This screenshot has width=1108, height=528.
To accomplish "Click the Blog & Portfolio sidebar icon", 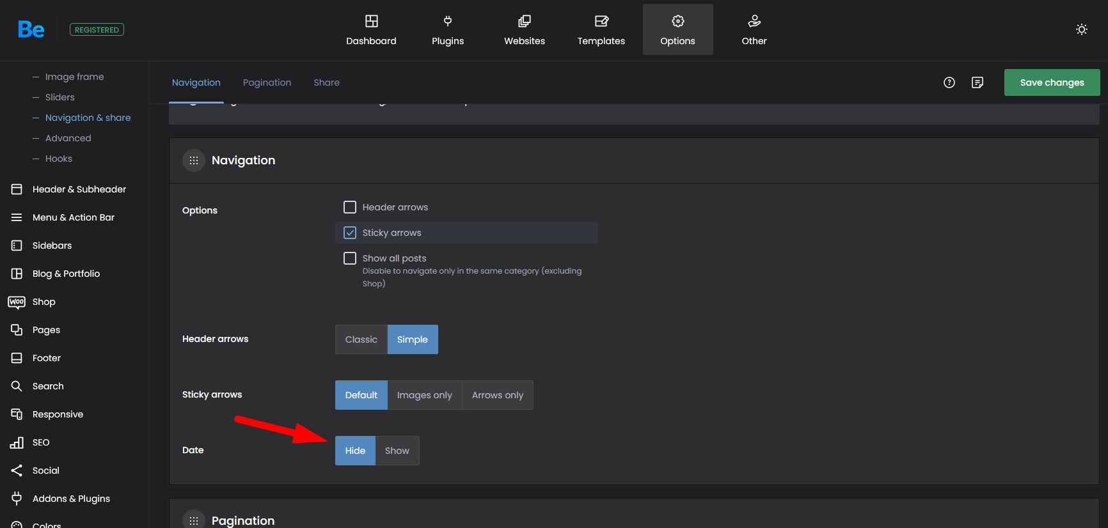I will (x=17, y=274).
